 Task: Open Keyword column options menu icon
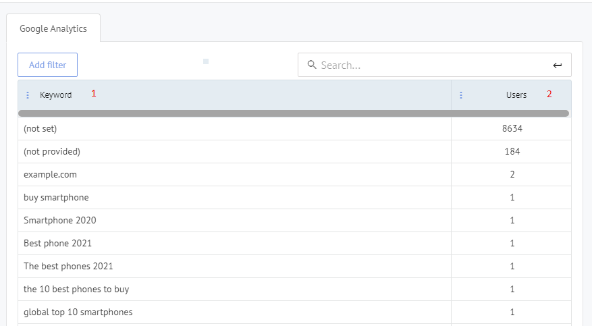(28, 95)
